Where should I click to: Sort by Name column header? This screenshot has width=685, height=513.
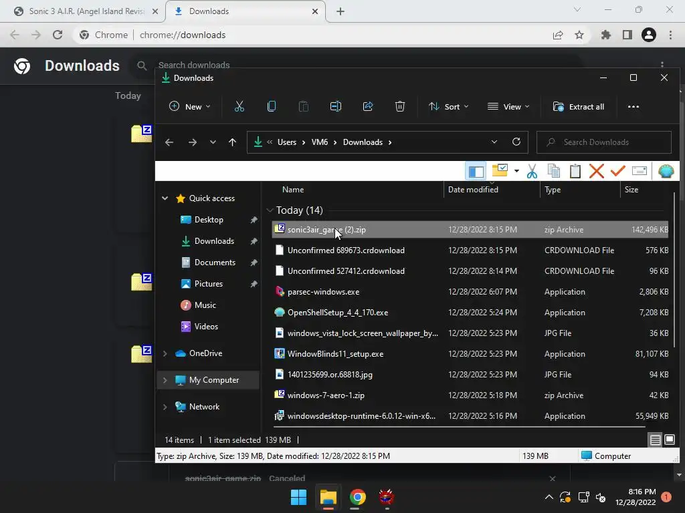tap(293, 189)
